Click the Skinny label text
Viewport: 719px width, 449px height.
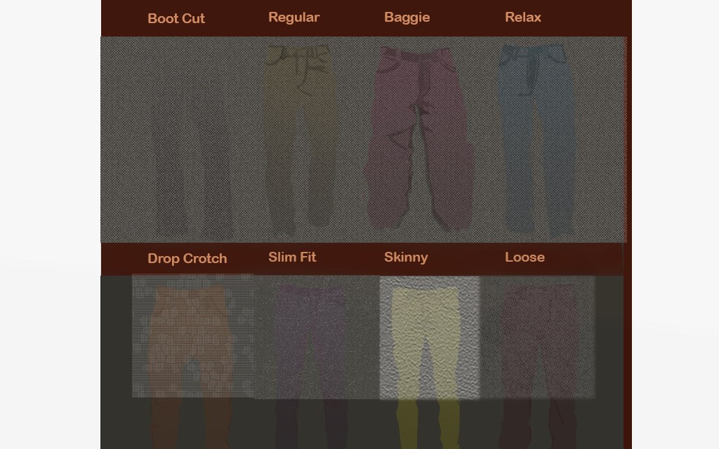(406, 257)
